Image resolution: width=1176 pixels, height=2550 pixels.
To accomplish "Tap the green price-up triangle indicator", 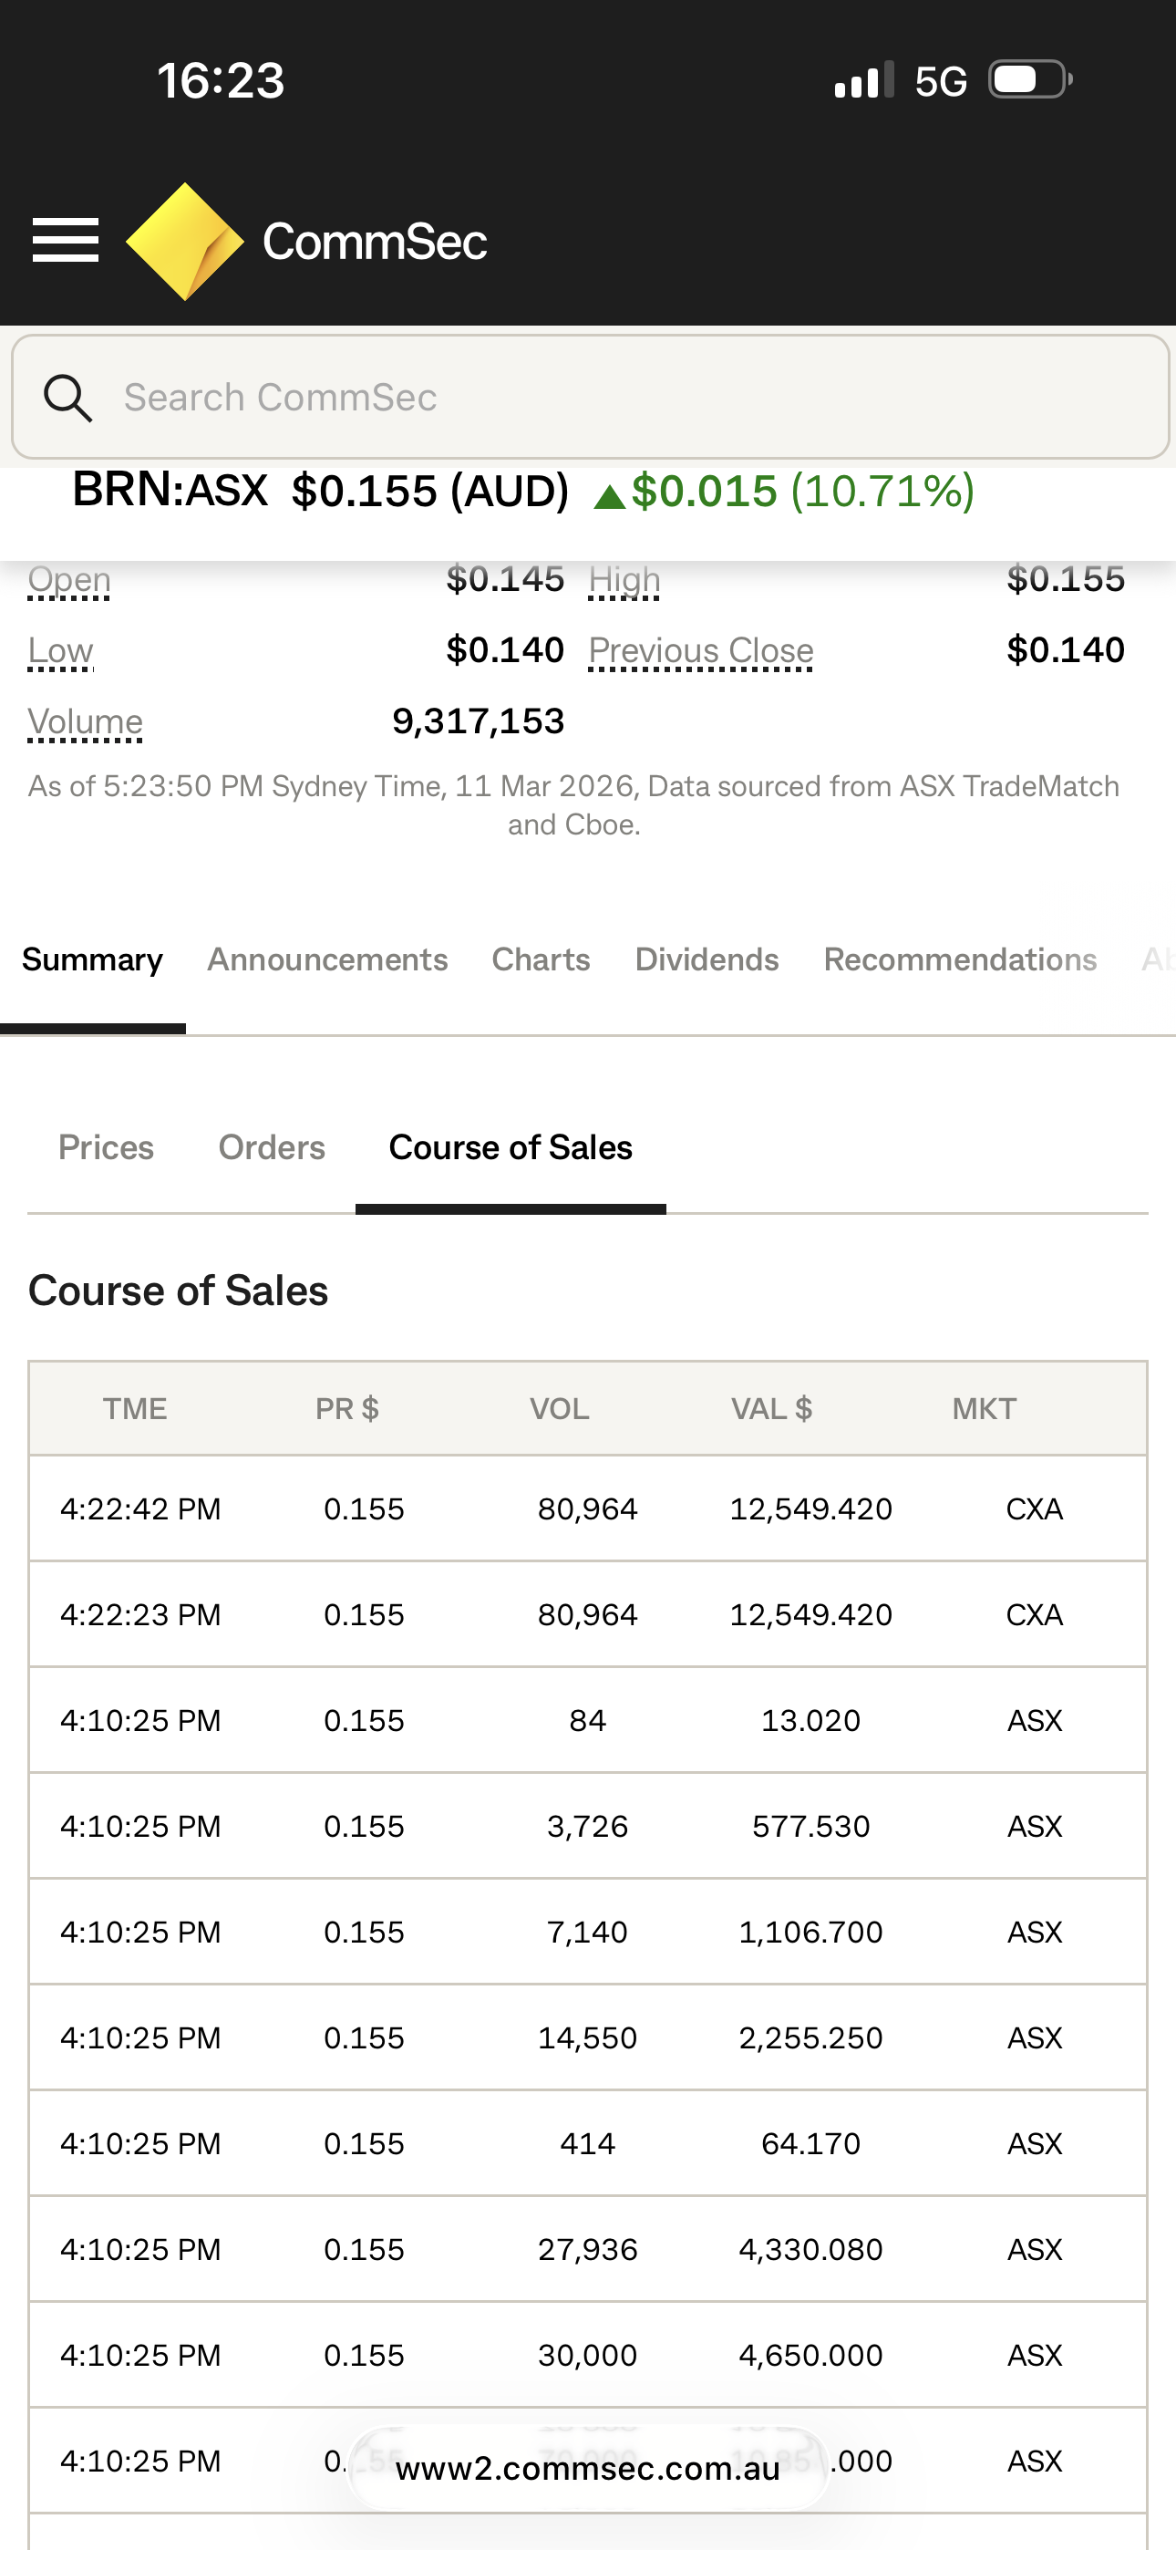I will 609,496.
